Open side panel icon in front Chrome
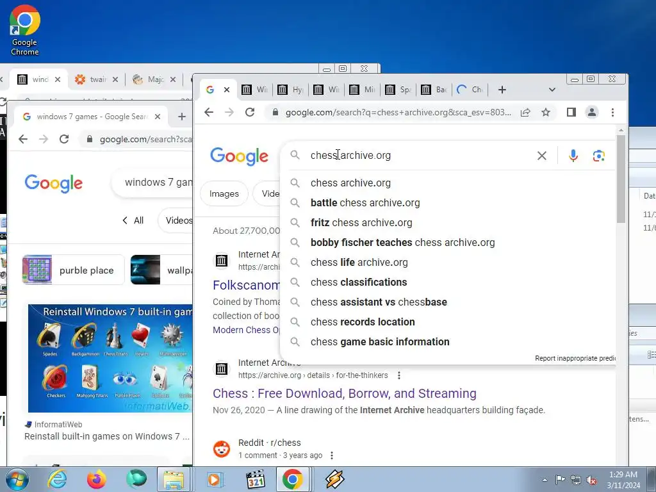This screenshot has width=656, height=492. 571,112
